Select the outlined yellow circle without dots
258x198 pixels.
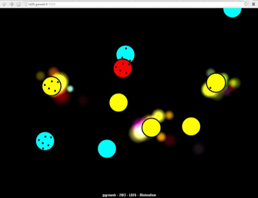tap(151, 127)
